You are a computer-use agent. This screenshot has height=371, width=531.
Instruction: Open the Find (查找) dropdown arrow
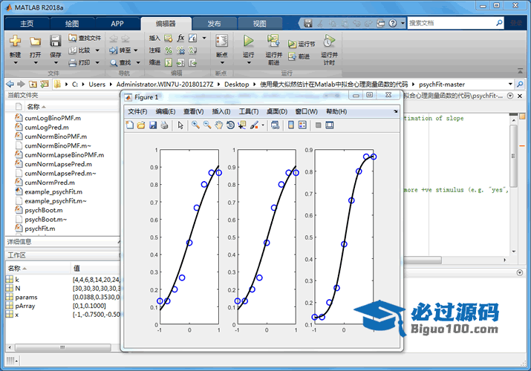138,62
